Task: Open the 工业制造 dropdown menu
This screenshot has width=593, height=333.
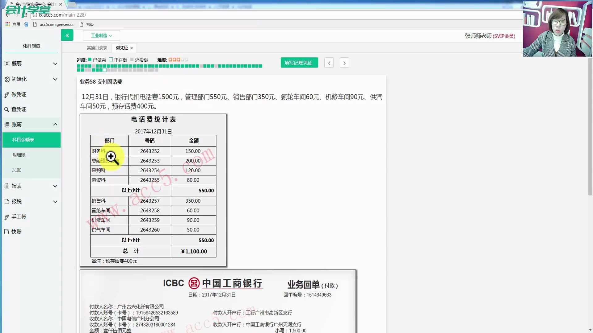Action: click(x=101, y=35)
